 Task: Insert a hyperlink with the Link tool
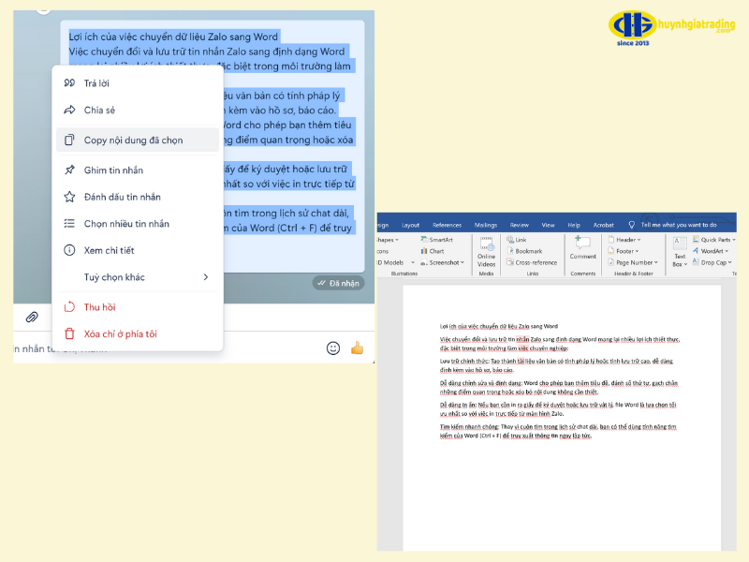click(517, 240)
